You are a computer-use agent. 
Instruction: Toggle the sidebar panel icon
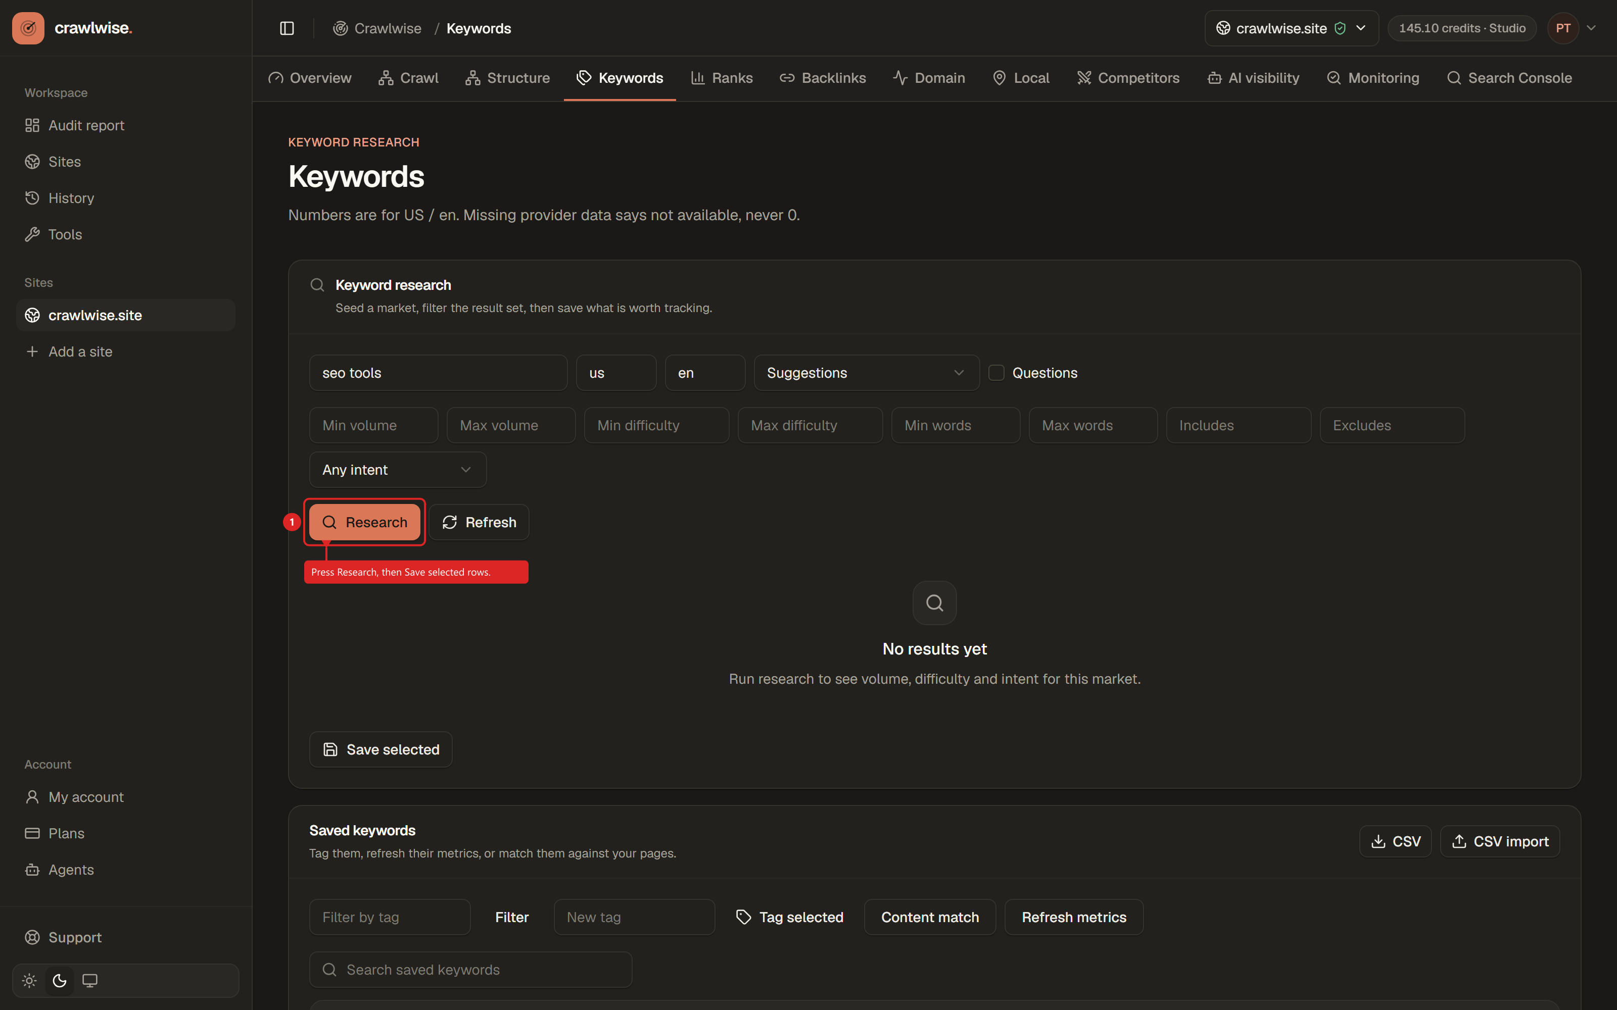tap(287, 28)
